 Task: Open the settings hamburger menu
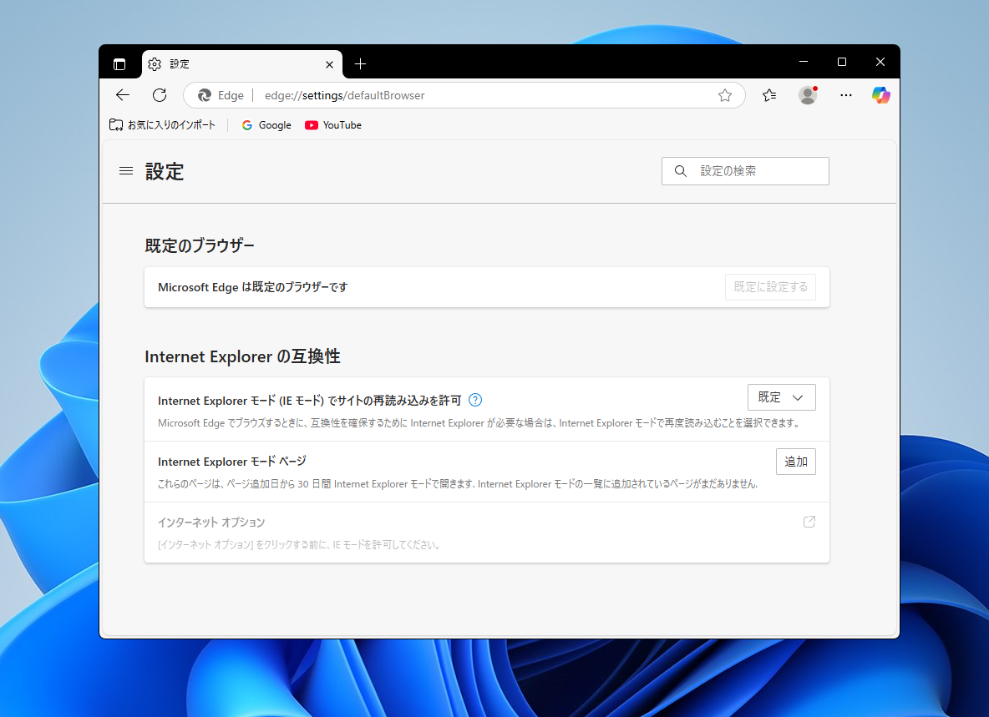[126, 171]
